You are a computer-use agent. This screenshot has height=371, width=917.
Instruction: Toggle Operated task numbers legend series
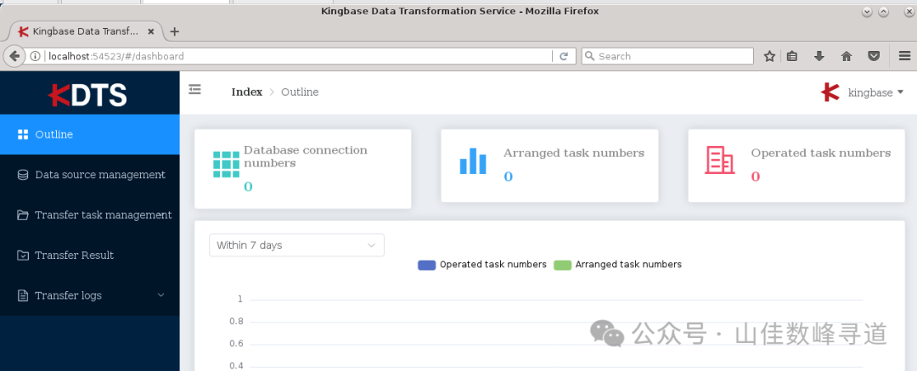481,264
